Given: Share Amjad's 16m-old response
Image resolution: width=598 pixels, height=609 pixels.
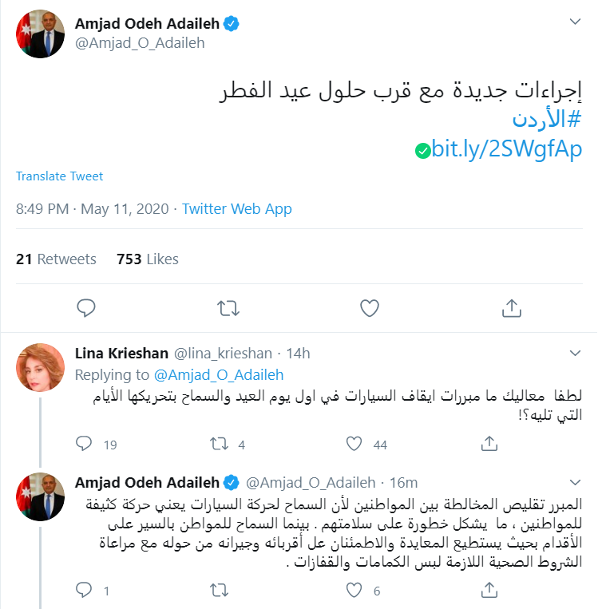Looking at the screenshot, I should [x=489, y=591].
